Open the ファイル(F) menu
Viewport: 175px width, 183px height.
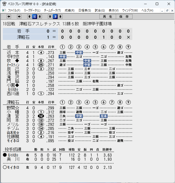coord(14,11)
